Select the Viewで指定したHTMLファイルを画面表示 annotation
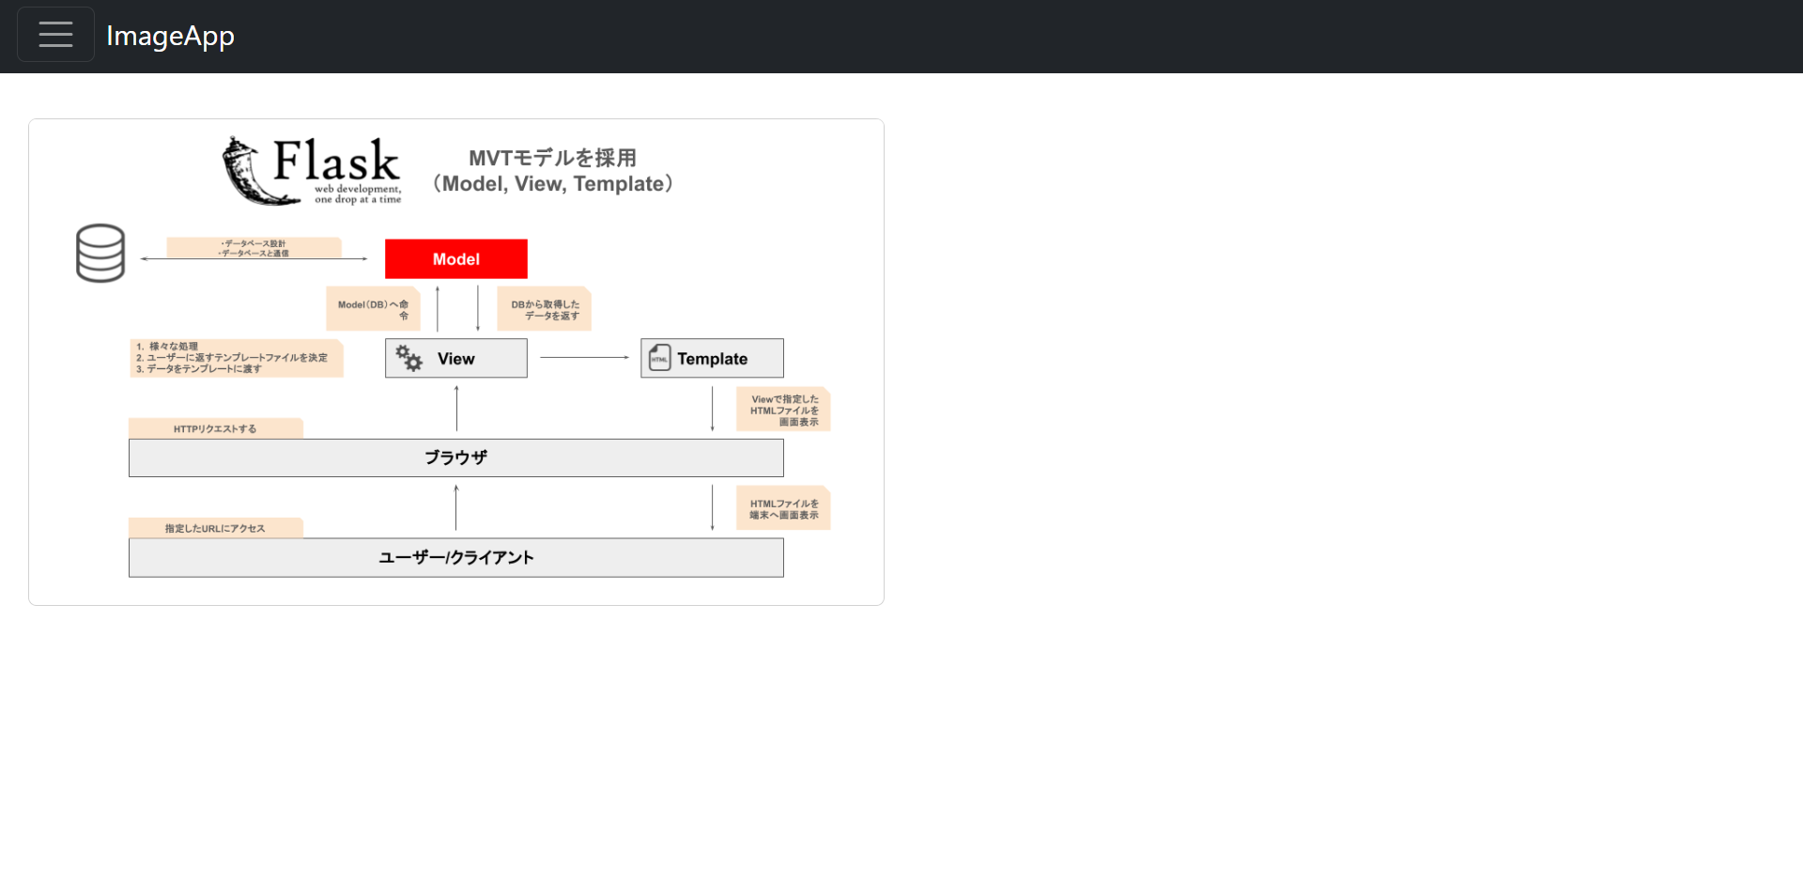 pyautogui.click(x=783, y=409)
